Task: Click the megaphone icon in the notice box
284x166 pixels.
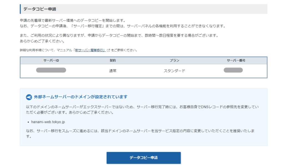Action: point(29,97)
